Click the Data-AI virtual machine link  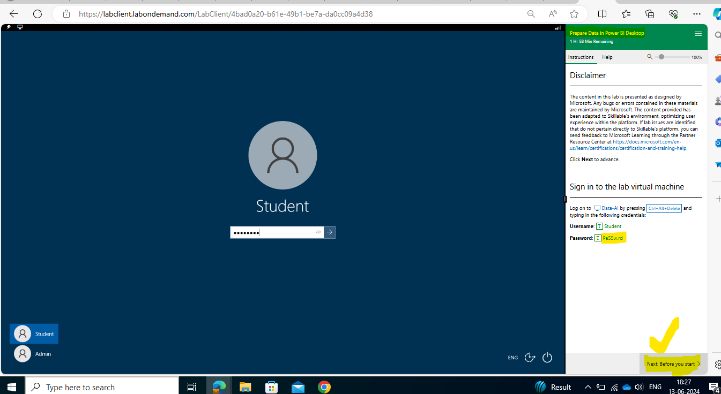[x=606, y=208]
